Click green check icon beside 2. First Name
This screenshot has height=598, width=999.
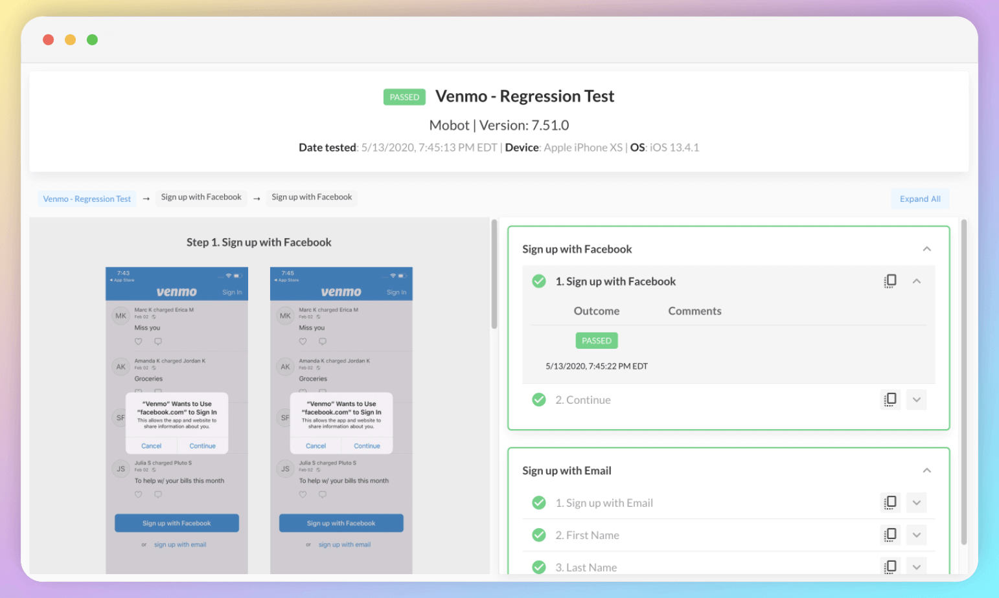click(538, 535)
